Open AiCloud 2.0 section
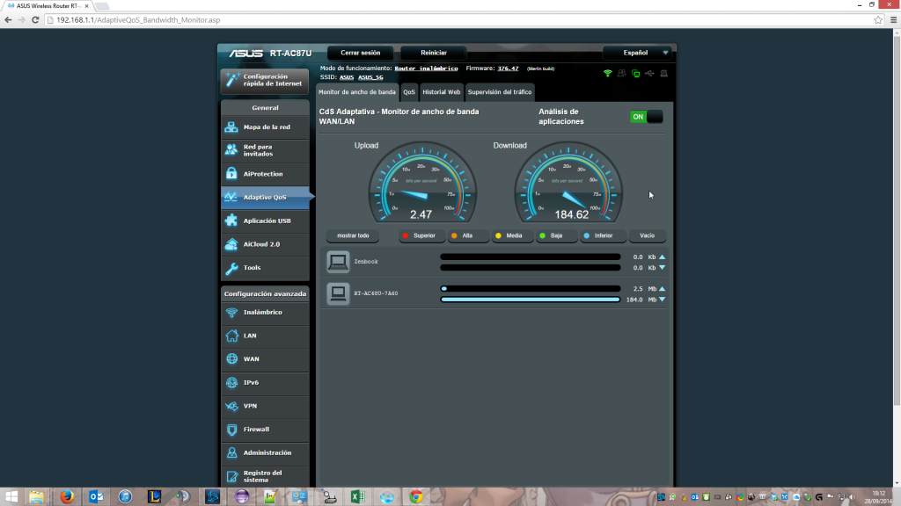Screen dimensions: 901x506 (265, 244)
